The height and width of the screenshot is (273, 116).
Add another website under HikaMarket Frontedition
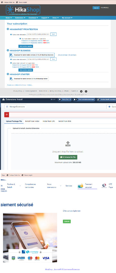(x=26, y=46)
